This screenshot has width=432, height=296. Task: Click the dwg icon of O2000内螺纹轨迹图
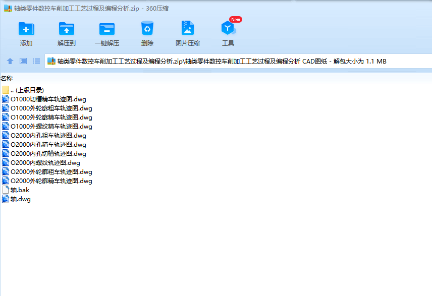click(6, 163)
